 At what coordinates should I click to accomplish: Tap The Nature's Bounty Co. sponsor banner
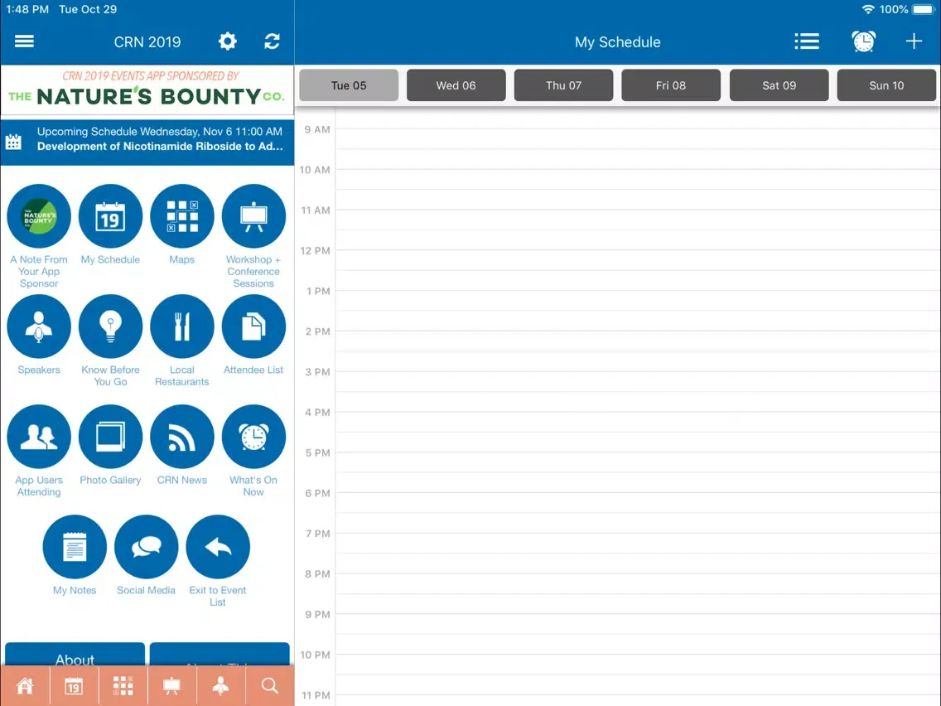pos(147,90)
